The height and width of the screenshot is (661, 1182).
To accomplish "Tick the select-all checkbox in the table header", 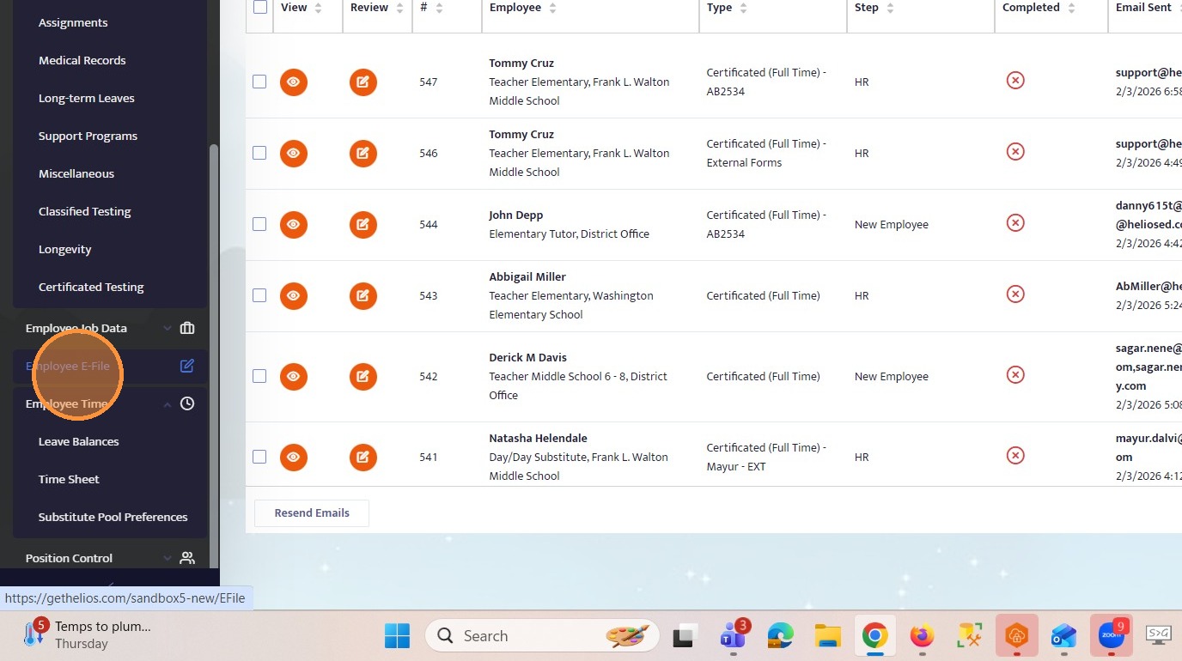I will pos(259,7).
